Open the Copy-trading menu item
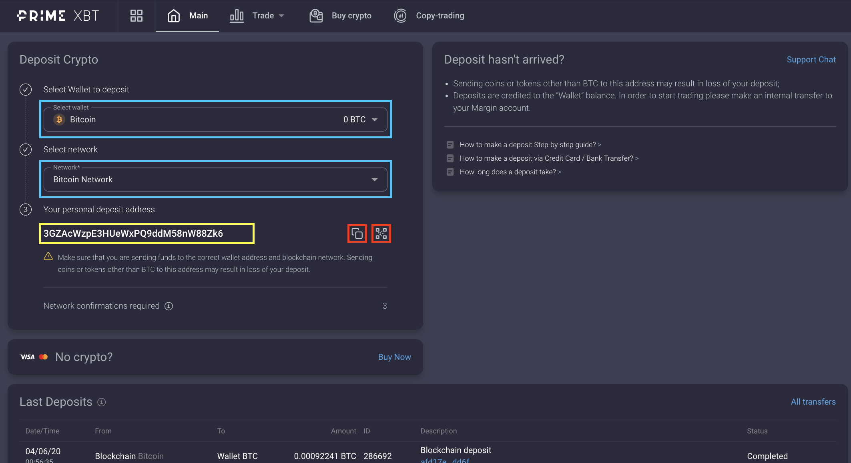 click(x=440, y=16)
